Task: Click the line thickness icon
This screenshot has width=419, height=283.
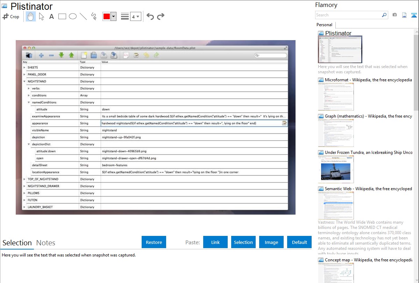Action: click(x=125, y=16)
